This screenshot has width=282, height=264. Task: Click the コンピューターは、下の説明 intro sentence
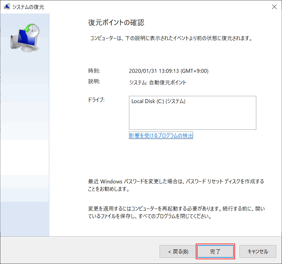tap(171, 38)
